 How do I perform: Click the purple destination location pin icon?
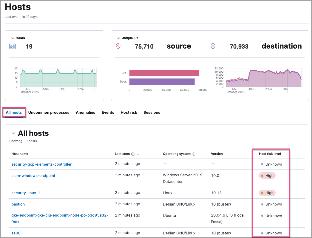coord(213,46)
